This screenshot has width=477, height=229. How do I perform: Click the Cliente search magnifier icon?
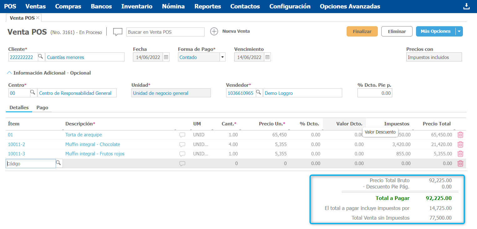tap(41, 57)
